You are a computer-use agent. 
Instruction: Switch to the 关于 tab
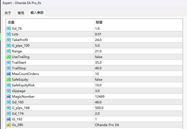pyautogui.click(x=8, y=13)
